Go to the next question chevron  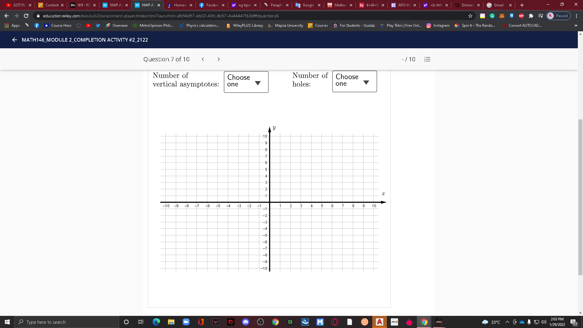[219, 59]
